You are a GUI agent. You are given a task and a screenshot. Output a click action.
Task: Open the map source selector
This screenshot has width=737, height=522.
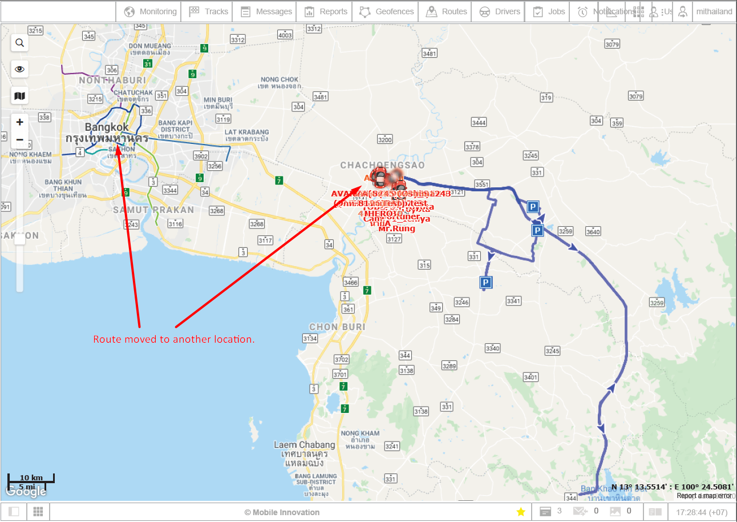(19, 96)
